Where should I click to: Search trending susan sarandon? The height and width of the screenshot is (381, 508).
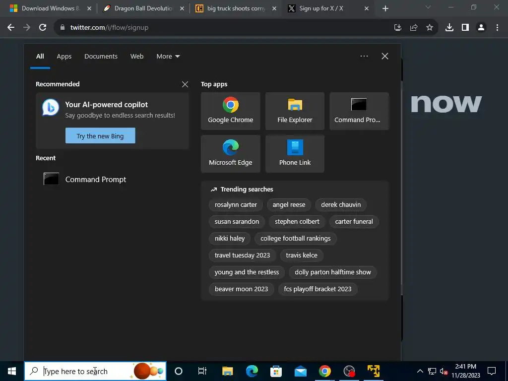237,222
